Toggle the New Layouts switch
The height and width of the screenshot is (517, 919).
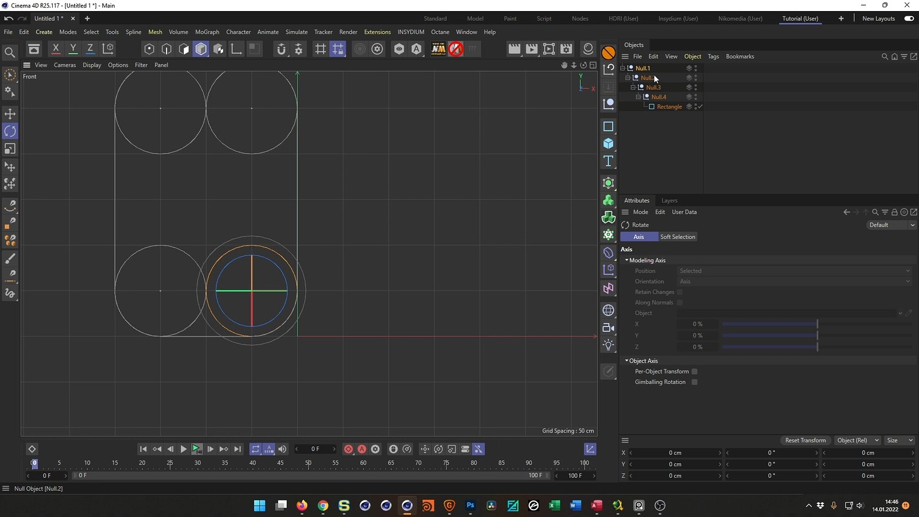point(909,18)
